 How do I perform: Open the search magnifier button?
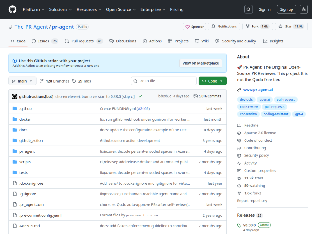tap(249, 9)
